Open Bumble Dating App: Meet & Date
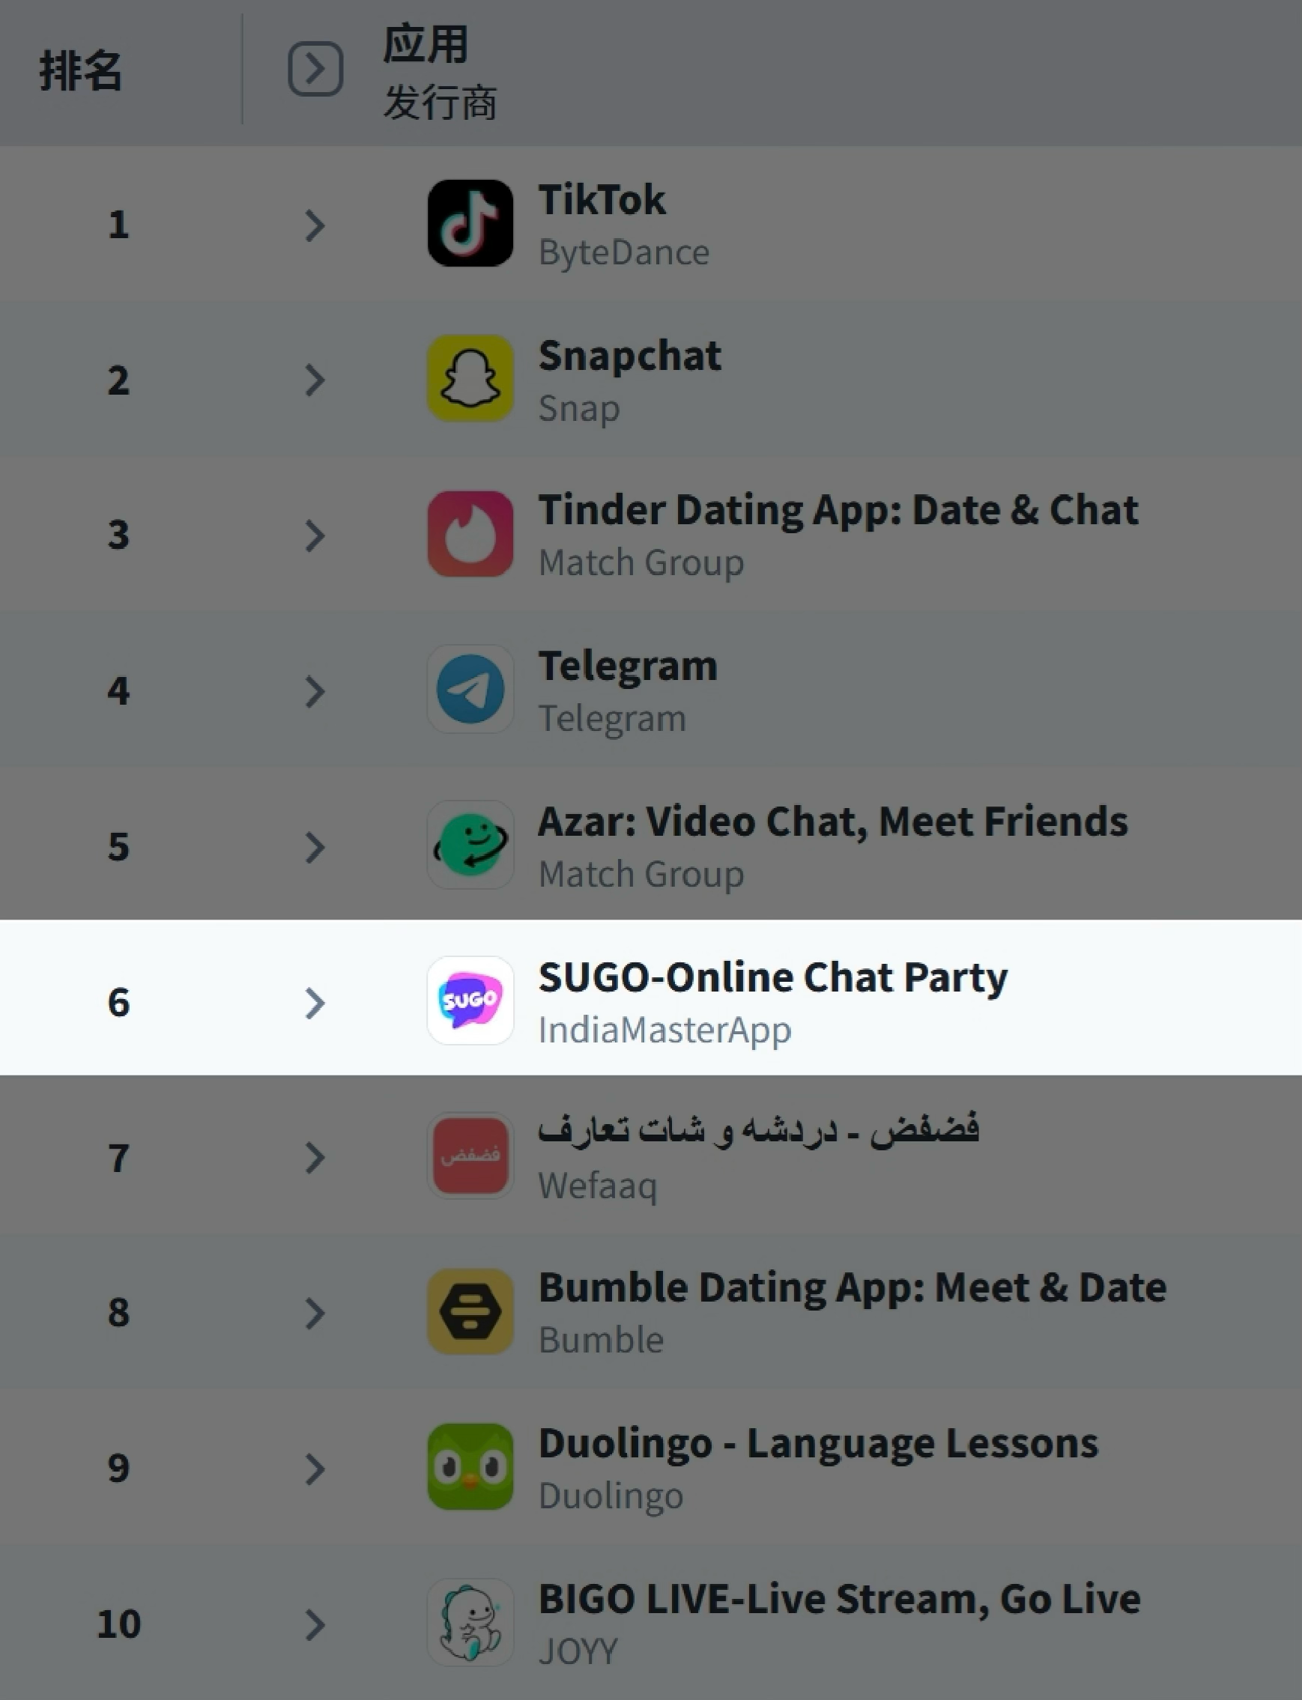 pyautogui.click(x=852, y=1288)
